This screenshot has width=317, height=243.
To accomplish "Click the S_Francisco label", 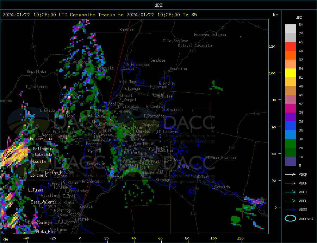I will 138,65.
